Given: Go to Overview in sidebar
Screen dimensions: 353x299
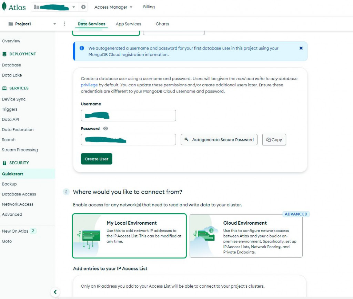Looking at the screenshot, I should 11,41.
